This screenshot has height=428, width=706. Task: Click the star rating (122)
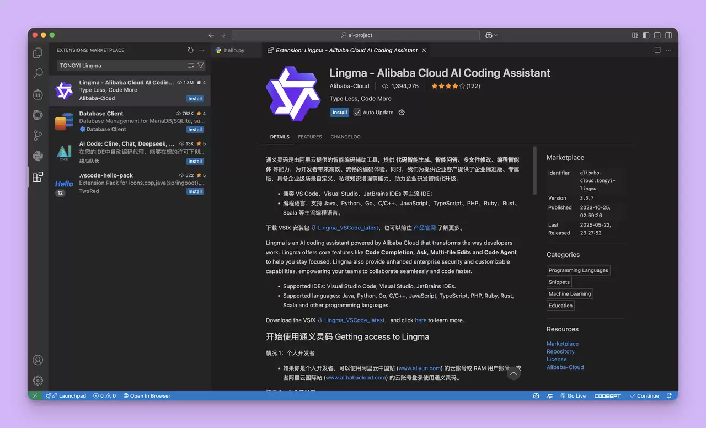click(x=456, y=87)
